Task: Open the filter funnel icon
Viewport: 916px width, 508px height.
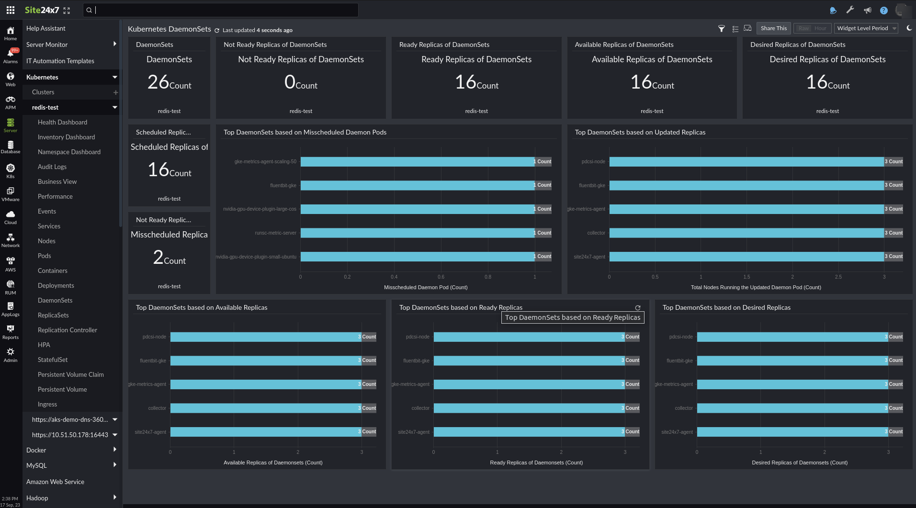Action: tap(721, 29)
